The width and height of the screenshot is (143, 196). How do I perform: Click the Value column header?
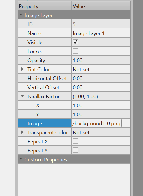tap(101, 6)
